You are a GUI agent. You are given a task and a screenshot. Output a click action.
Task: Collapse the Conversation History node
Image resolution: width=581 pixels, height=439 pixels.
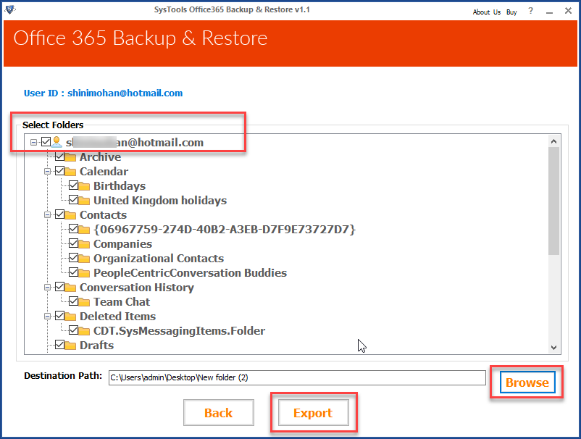click(49, 287)
